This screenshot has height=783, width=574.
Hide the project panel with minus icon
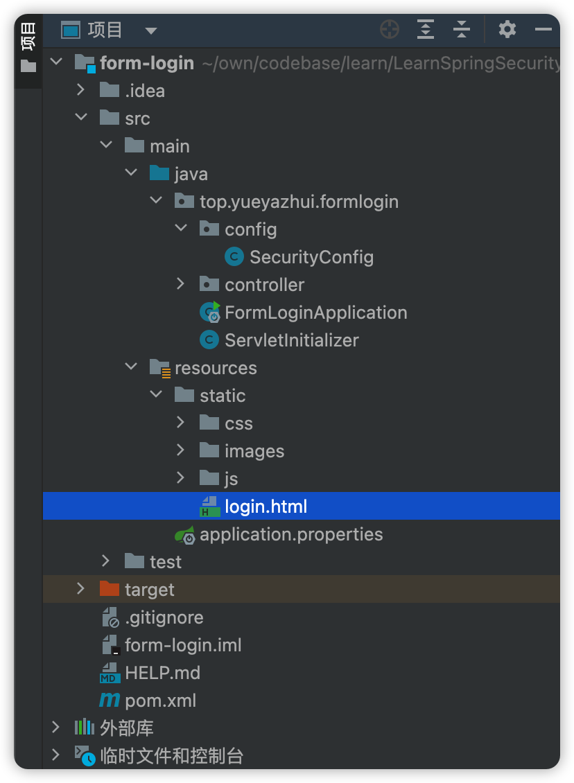pos(543,30)
